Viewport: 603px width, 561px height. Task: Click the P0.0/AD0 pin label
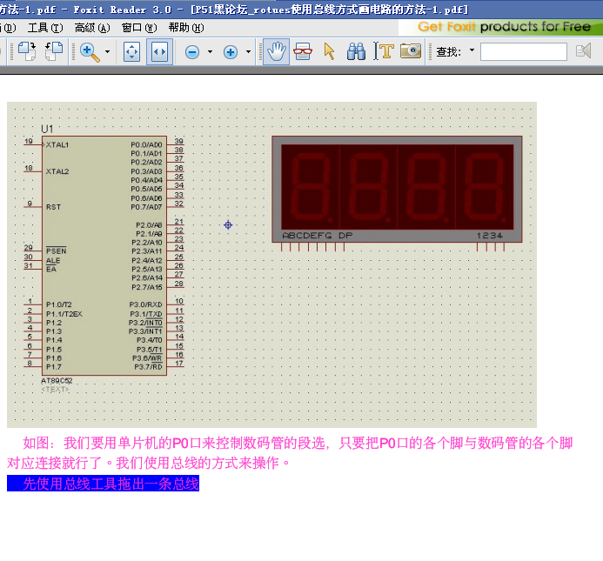click(x=146, y=144)
